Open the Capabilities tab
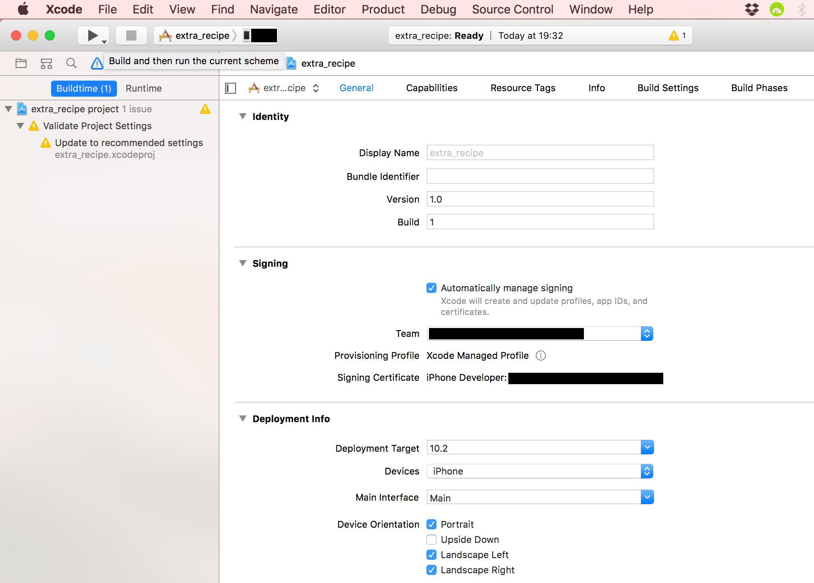814x583 pixels. tap(431, 88)
